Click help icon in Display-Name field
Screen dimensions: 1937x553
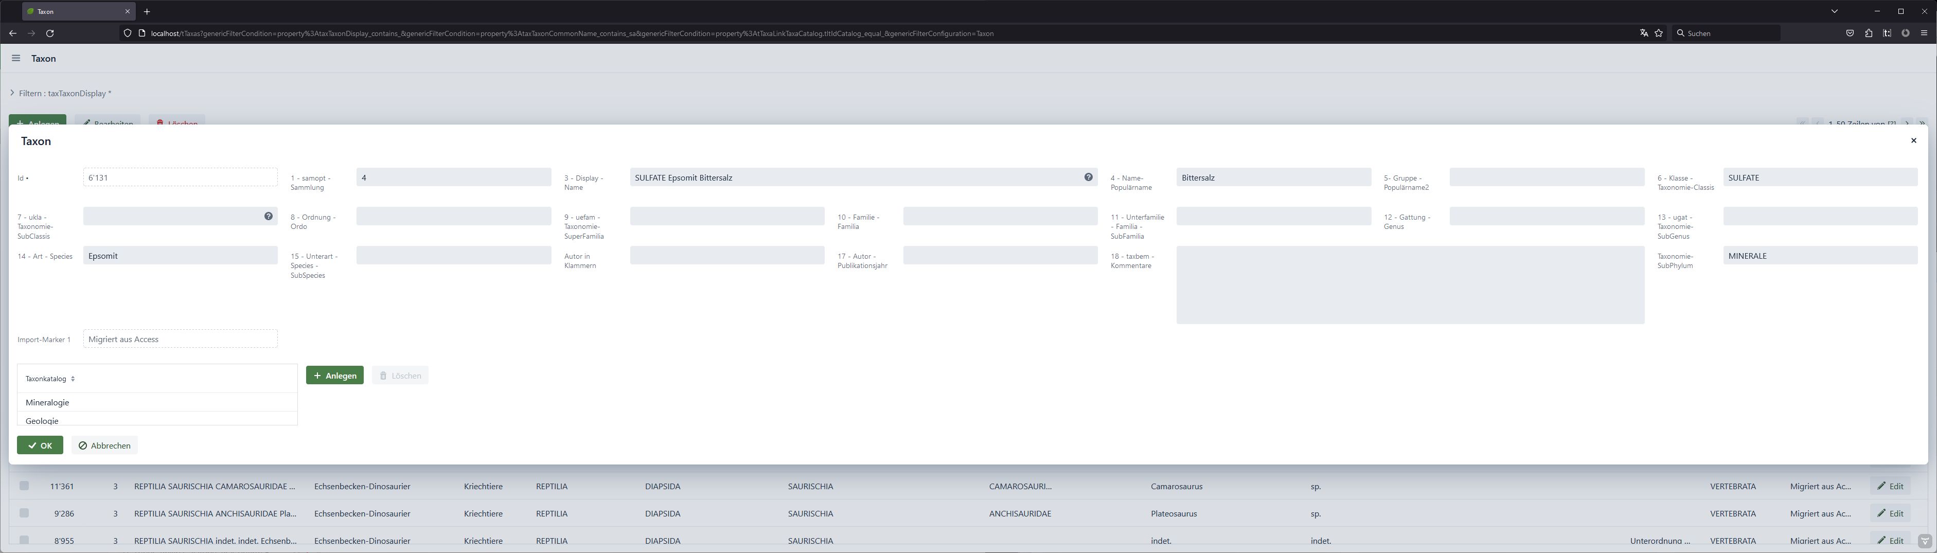tap(1088, 177)
